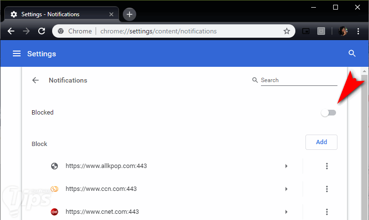Click the Block section heading
The width and height of the screenshot is (369, 220).
(x=39, y=144)
